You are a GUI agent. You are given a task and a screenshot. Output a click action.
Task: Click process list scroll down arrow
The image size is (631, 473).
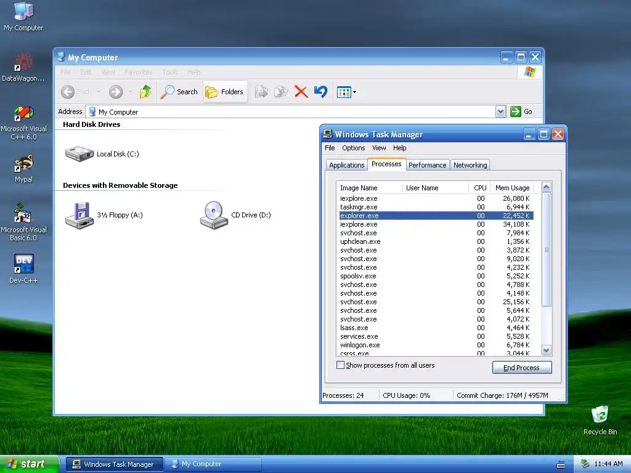[x=546, y=350]
